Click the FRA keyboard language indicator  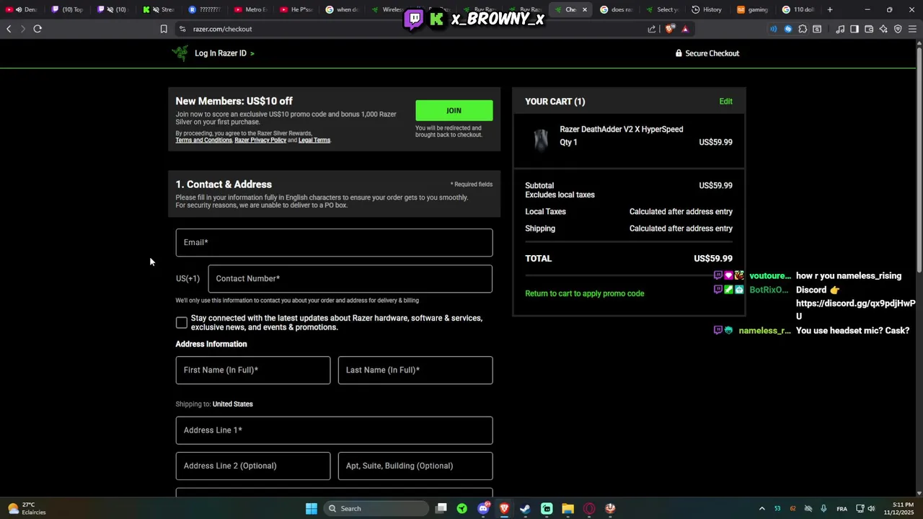tap(842, 509)
